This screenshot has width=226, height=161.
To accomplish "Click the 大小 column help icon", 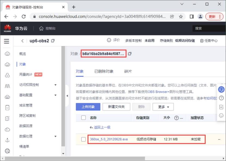I will 176,118.
